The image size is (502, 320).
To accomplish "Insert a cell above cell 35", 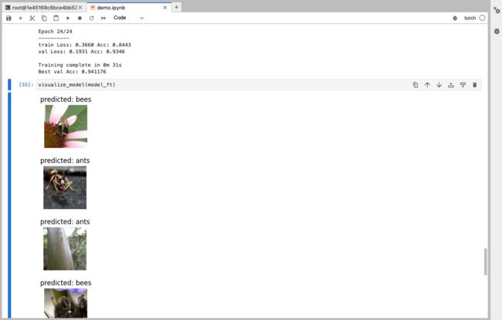I will coord(451,85).
